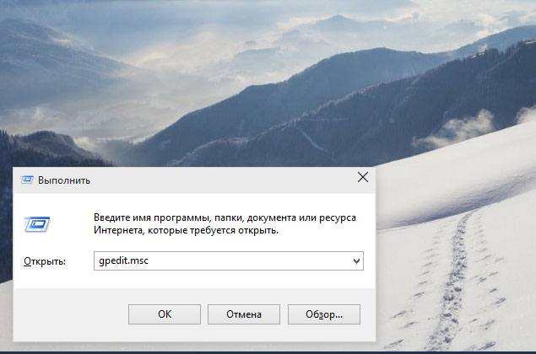Close the Выполнить dialog
The image size is (536, 354).
coord(363,177)
